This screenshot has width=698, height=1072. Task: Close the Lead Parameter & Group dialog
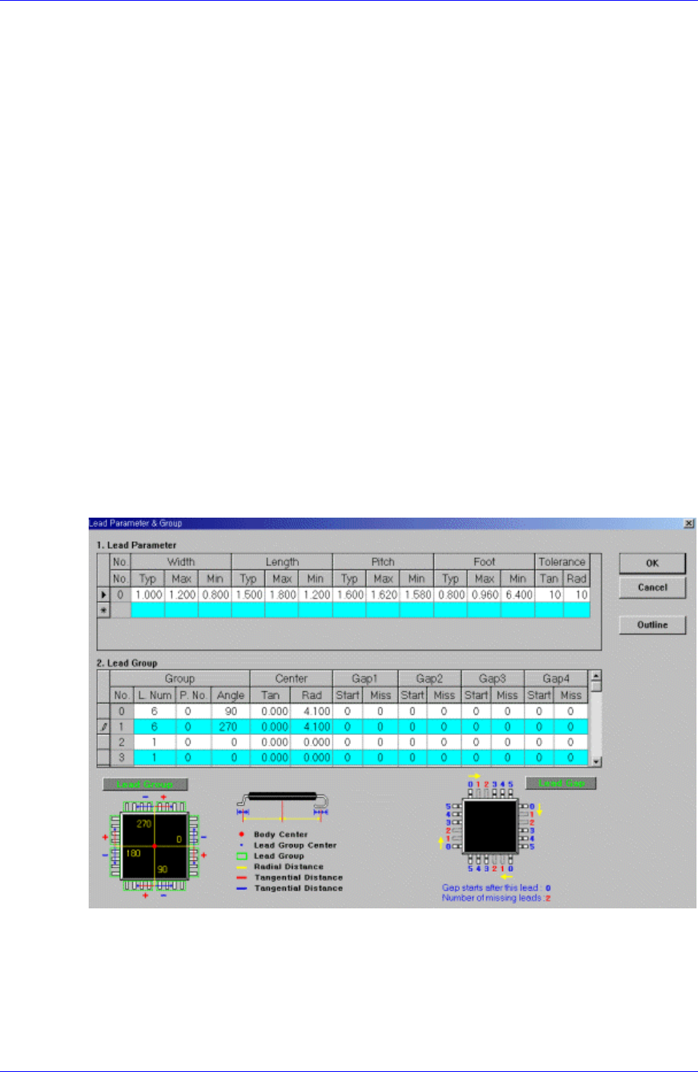click(689, 523)
